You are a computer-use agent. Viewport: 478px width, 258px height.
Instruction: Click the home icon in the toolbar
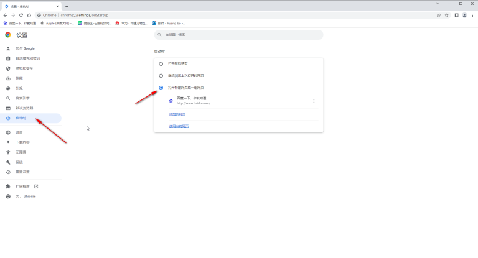[29, 15]
